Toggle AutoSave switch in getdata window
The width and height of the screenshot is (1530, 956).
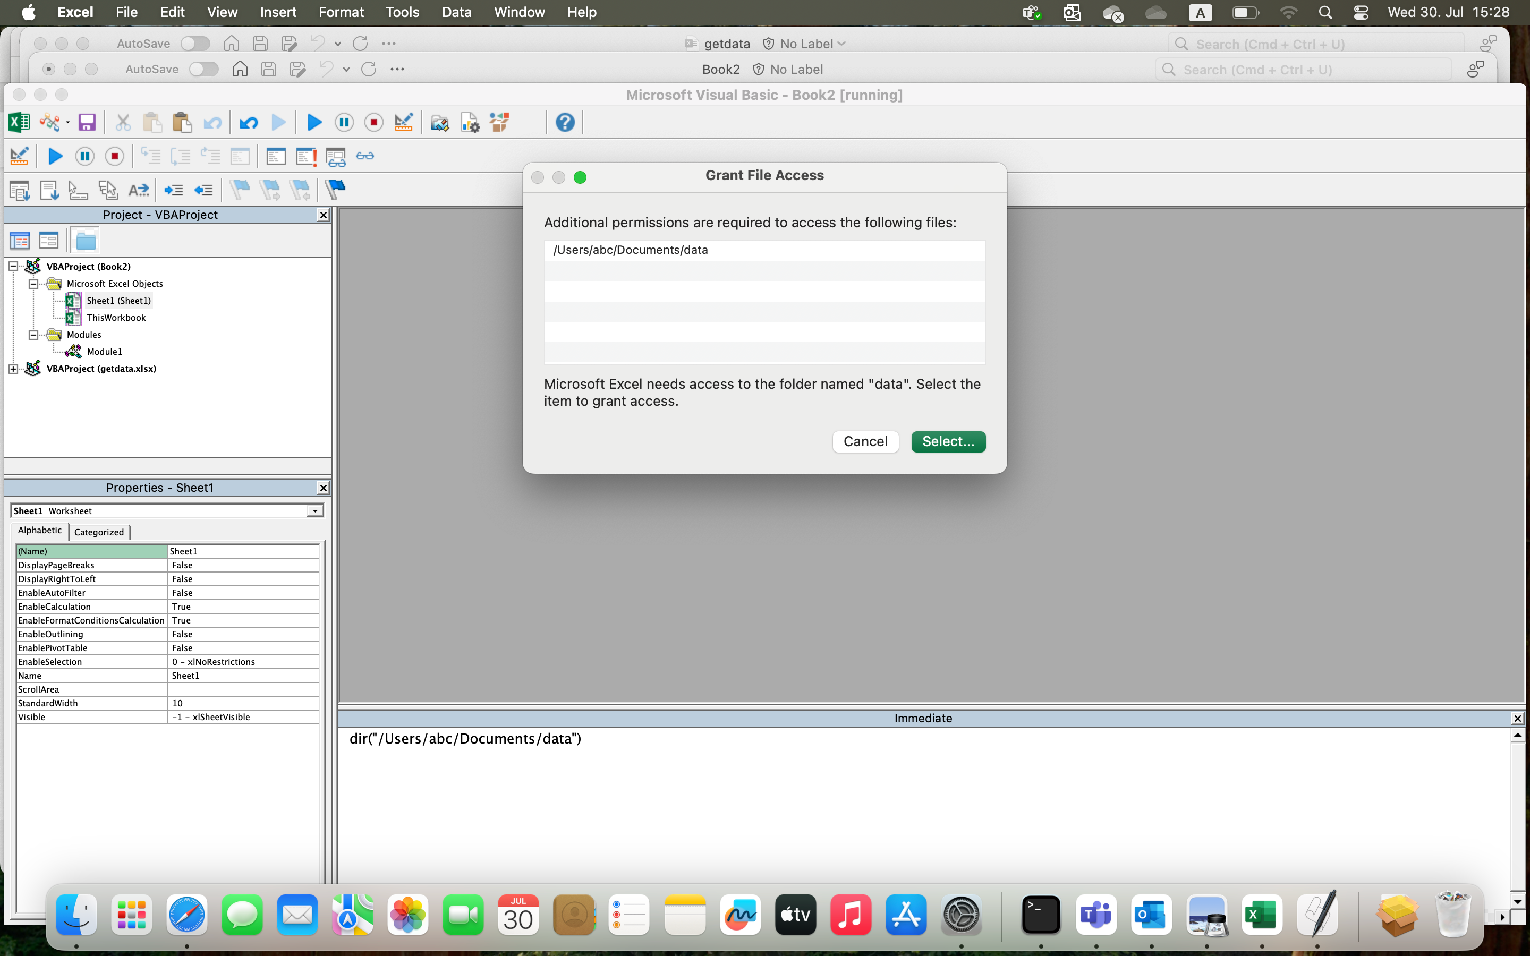coord(195,44)
